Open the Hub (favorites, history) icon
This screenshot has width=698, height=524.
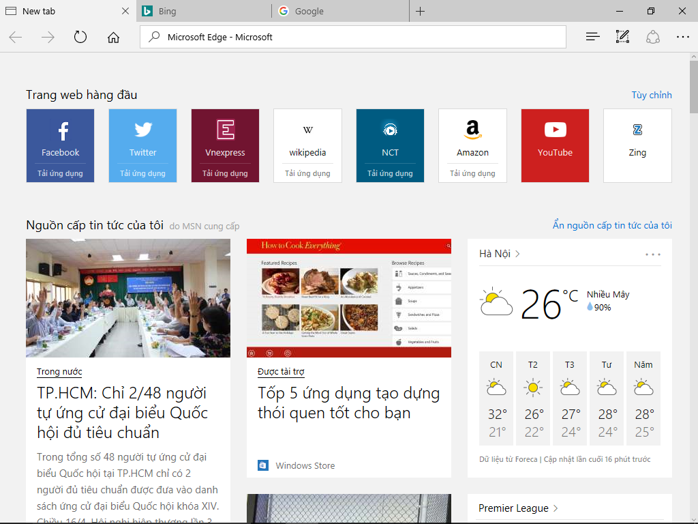click(592, 37)
